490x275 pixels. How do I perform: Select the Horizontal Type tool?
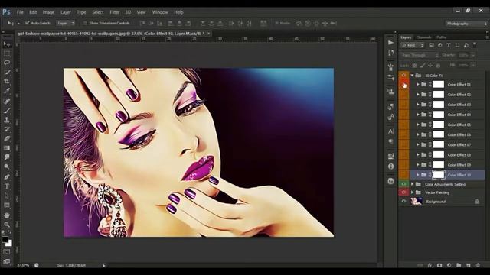pos(7,186)
